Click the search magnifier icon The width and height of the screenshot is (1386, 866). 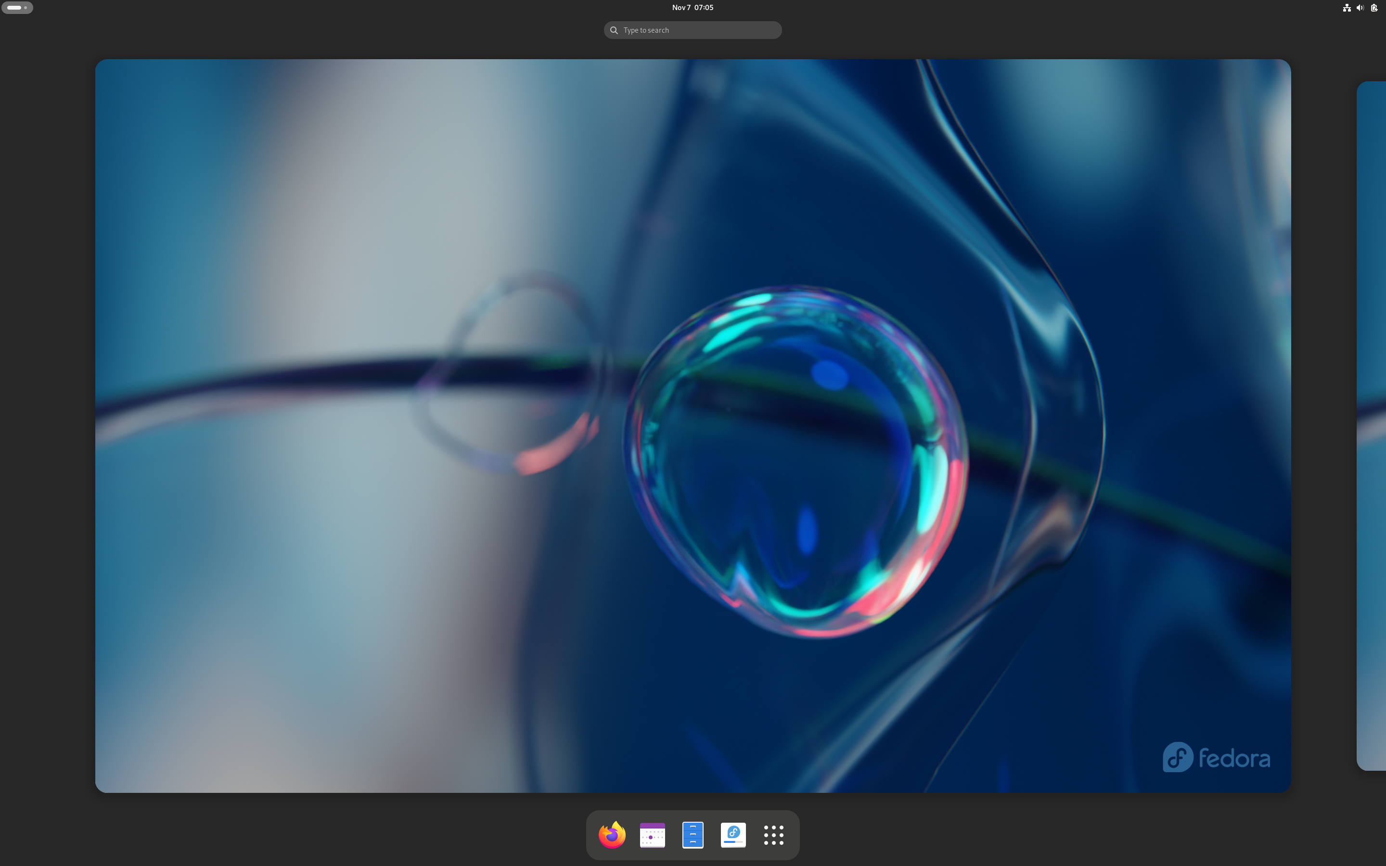tap(614, 30)
